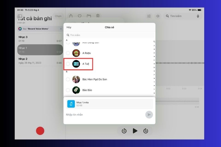
Task: Tap the overview waveform scrubber bar
Action: [177, 101]
